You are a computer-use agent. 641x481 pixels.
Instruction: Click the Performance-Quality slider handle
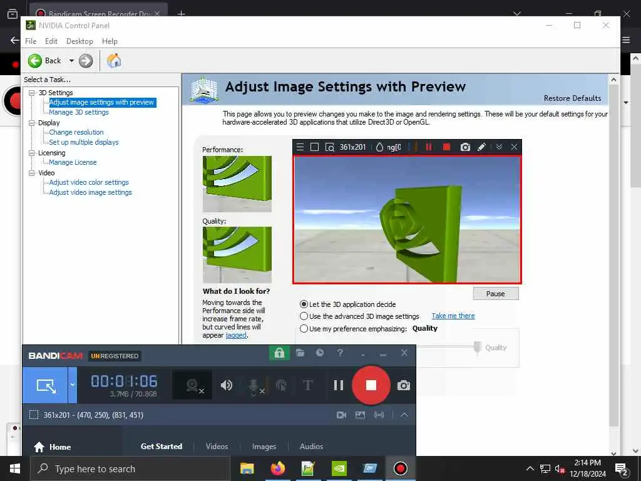(x=477, y=348)
